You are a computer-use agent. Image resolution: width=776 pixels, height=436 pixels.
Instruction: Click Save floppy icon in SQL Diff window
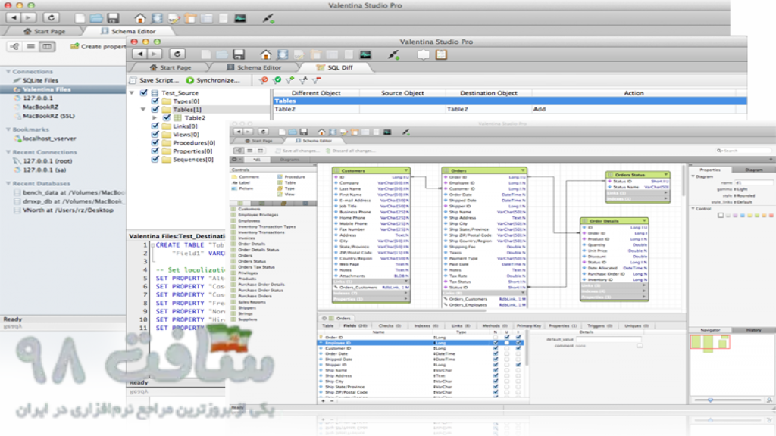(x=239, y=54)
